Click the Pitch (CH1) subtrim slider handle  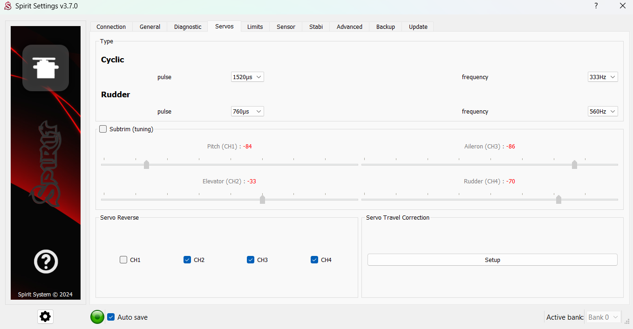[x=146, y=164]
